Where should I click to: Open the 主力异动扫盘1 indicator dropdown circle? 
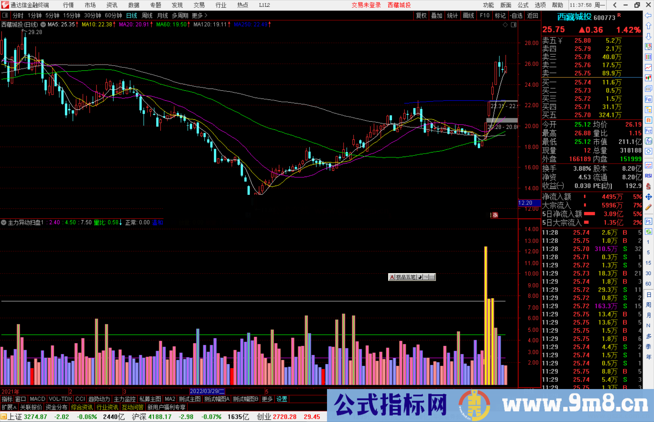[x=4, y=222]
